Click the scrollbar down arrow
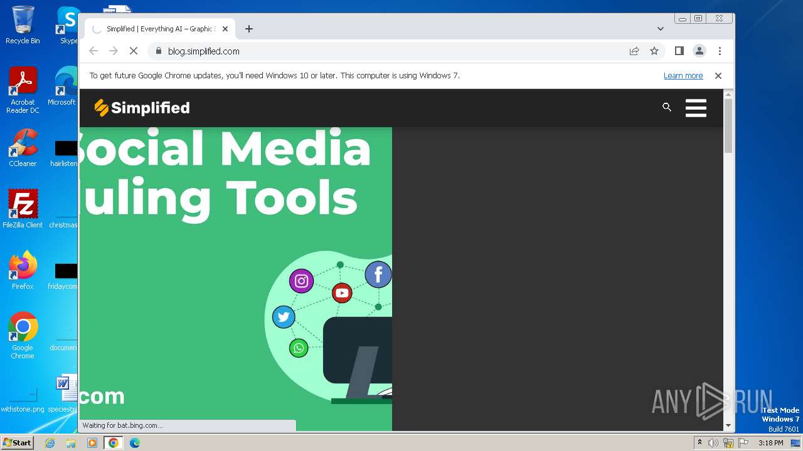The image size is (803, 451). tap(728, 425)
